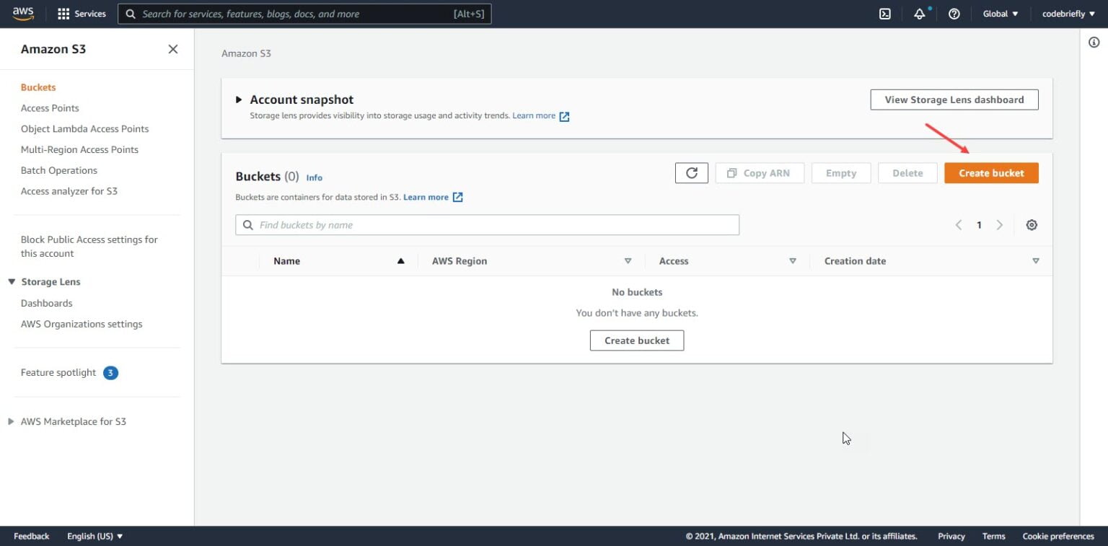
Task: Open the notifications bell
Action: coord(919,13)
